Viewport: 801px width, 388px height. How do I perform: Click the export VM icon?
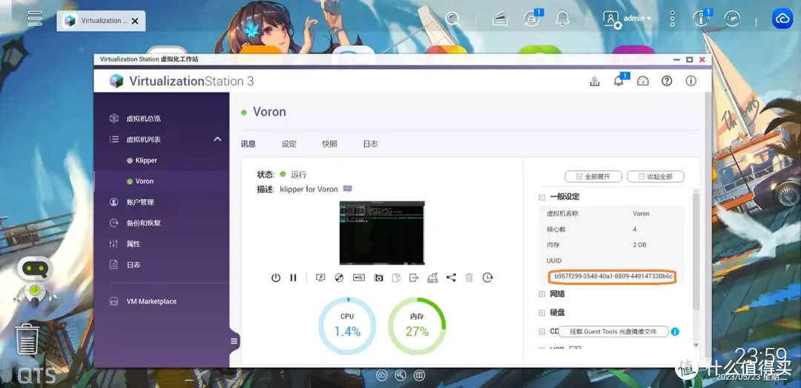pos(415,278)
